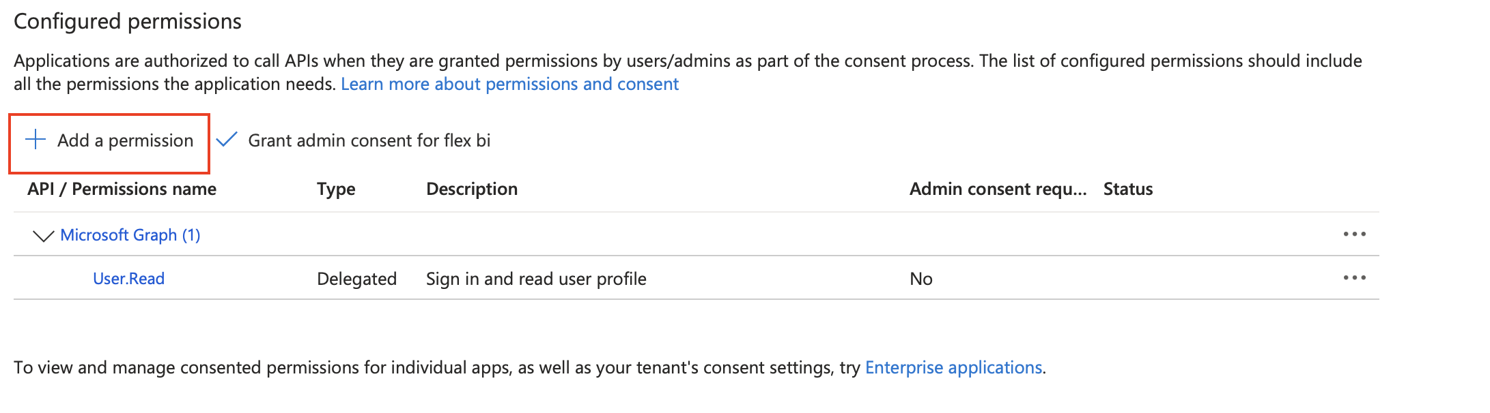Click the Type column header

pyautogui.click(x=336, y=189)
